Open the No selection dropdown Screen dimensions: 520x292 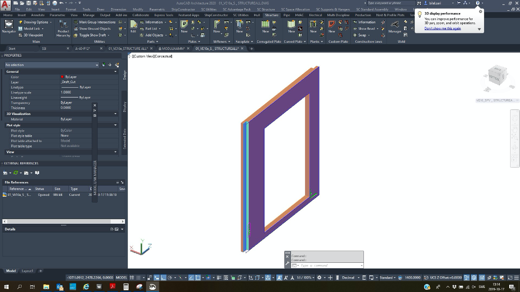(x=52, y=65)
